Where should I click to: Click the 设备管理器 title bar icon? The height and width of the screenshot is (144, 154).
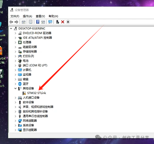(12, 10)
